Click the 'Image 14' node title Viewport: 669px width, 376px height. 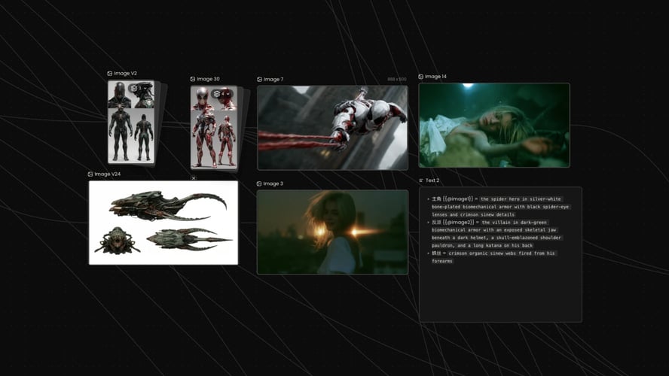point(435,77)
